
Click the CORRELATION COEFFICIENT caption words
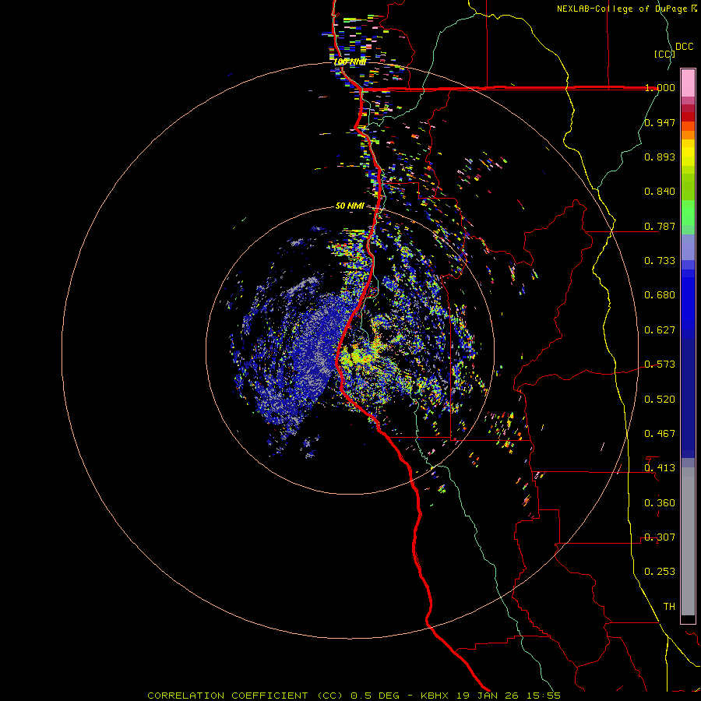coord(227,696)
